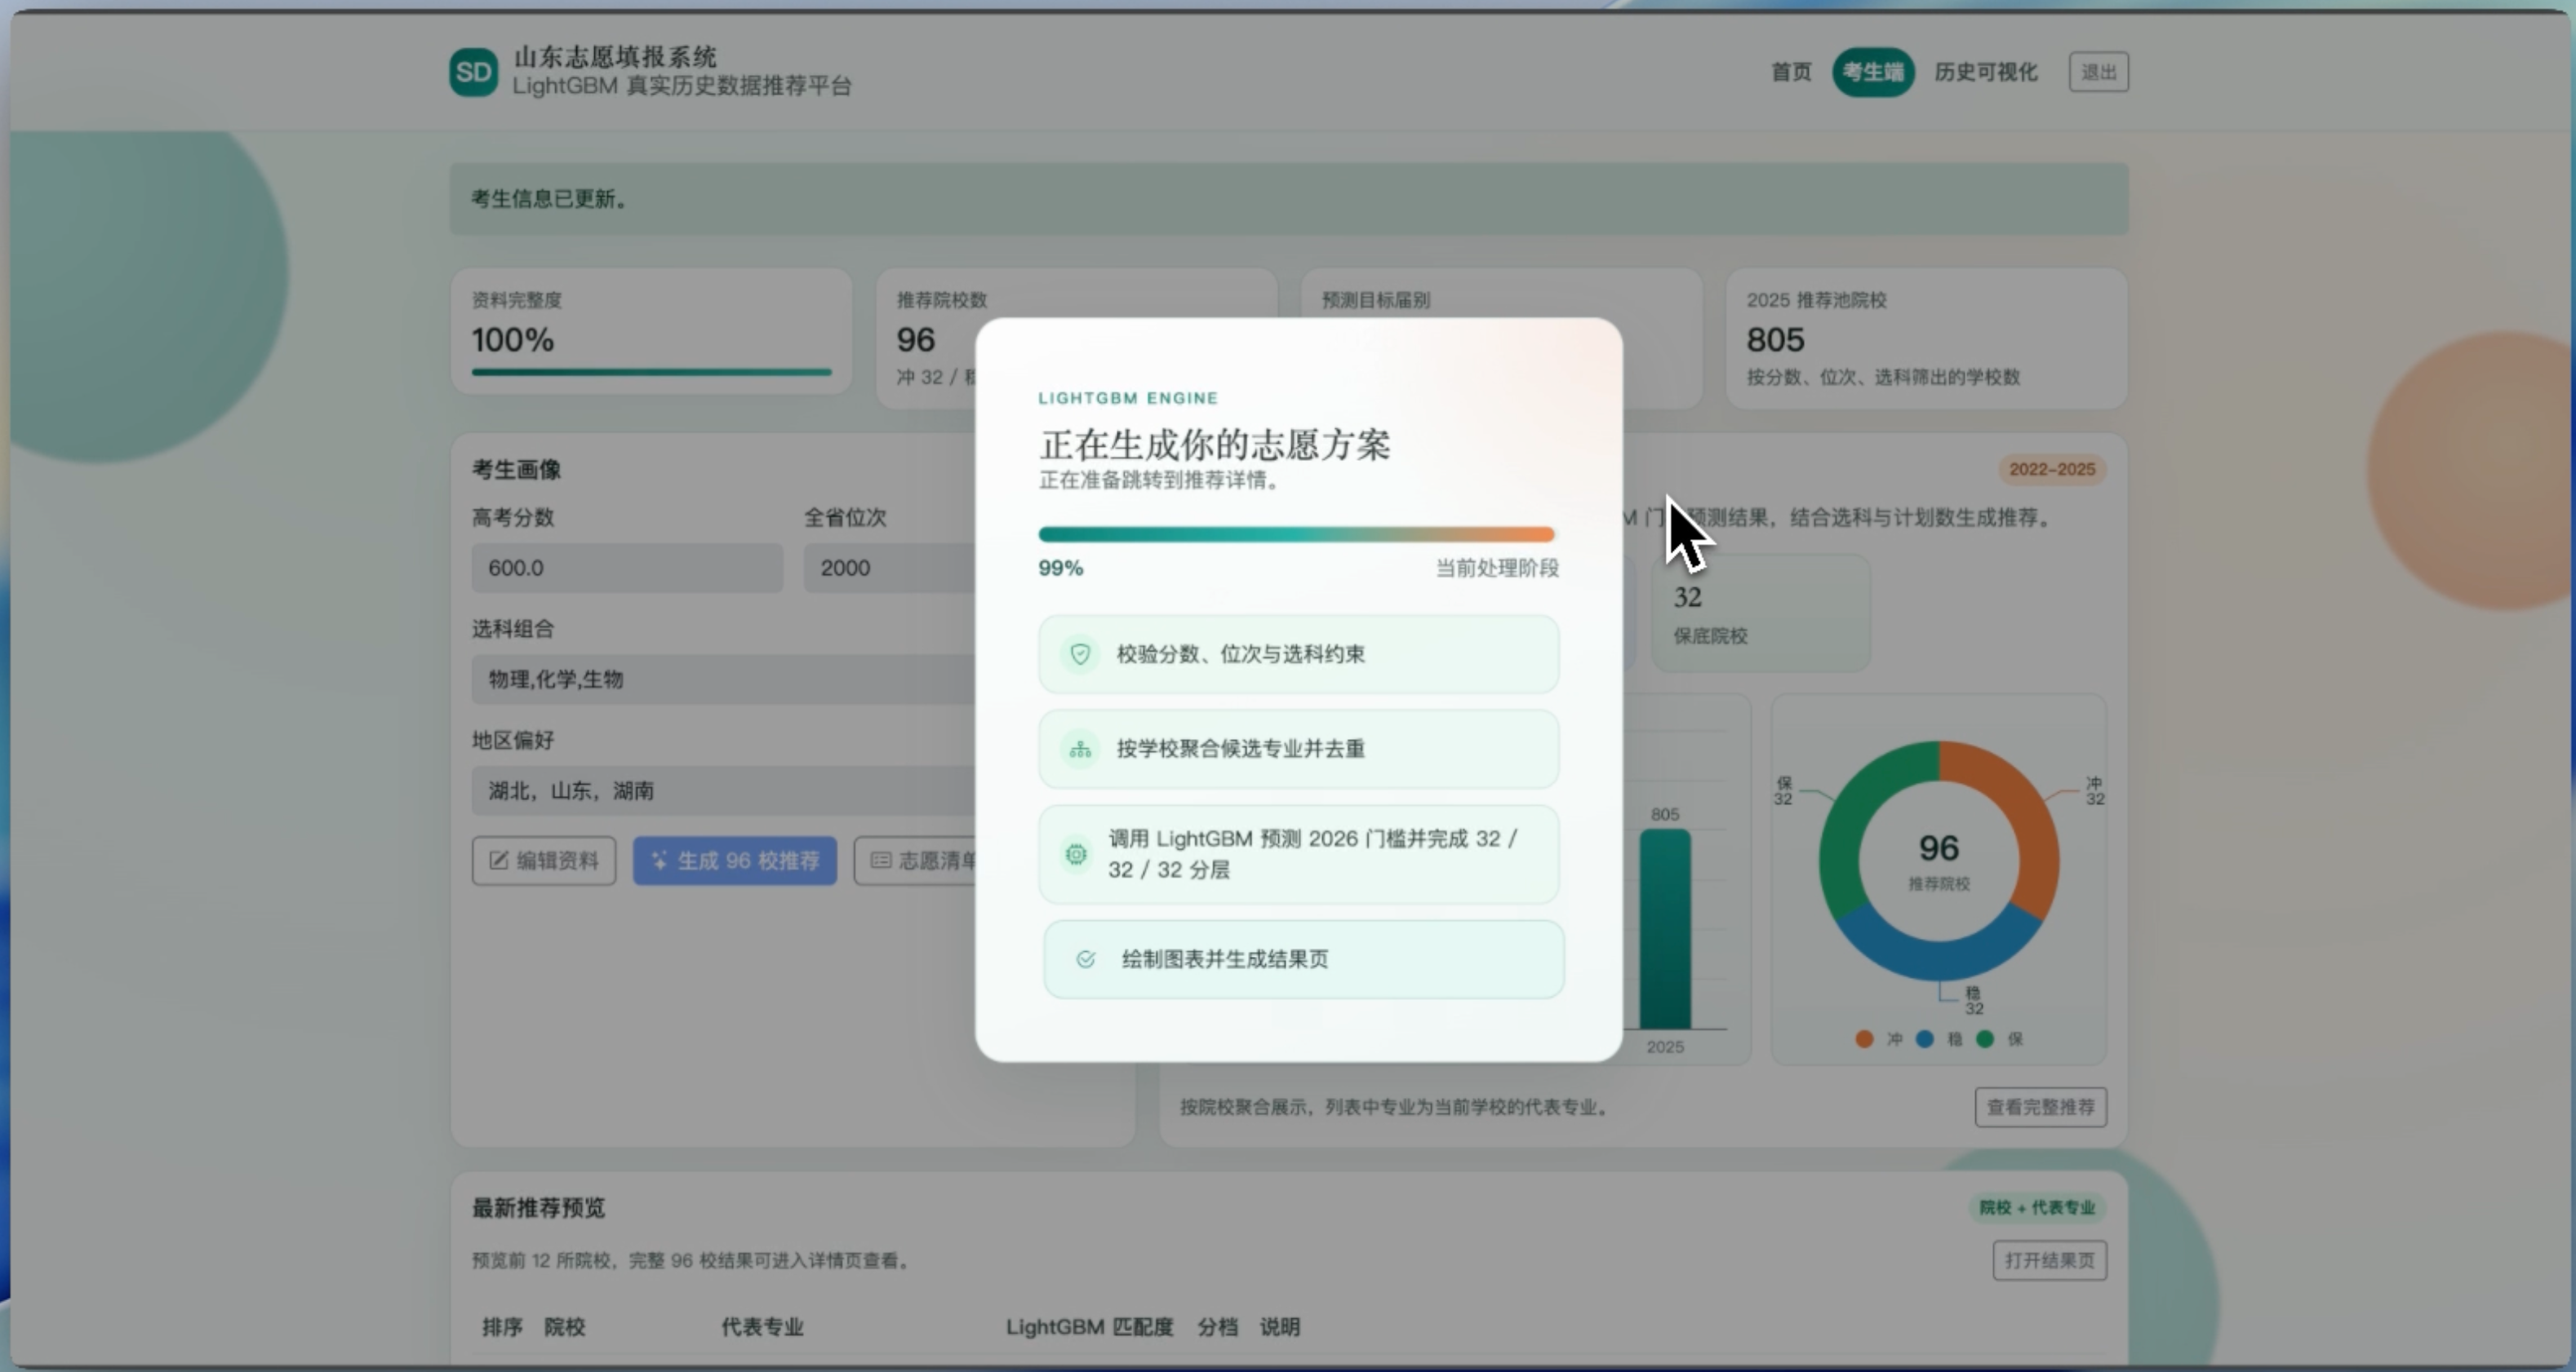Switch to 历史可视化 nav tab
Viewport: 2576px width, 1372px height.
coord(1985,72)
